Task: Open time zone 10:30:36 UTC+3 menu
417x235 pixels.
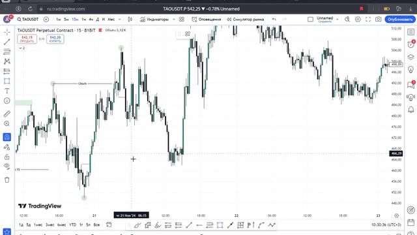Action: tap(386, 225)
